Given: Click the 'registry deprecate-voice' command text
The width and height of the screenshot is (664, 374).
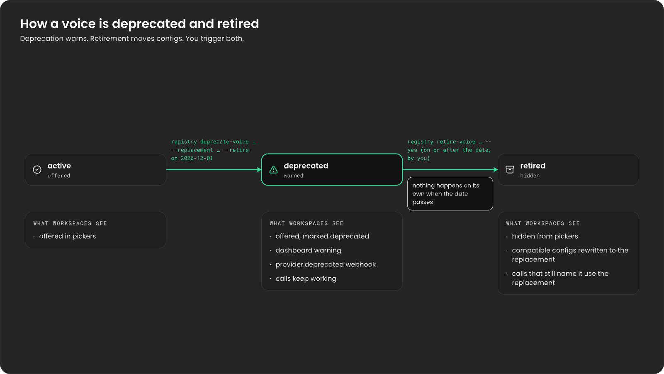Looking at the screenshot, I should coord(213,150).
